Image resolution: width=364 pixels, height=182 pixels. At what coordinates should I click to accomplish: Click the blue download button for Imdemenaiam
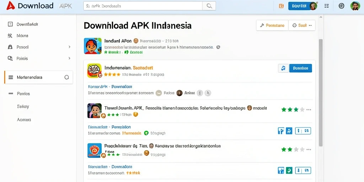point(301,68)
